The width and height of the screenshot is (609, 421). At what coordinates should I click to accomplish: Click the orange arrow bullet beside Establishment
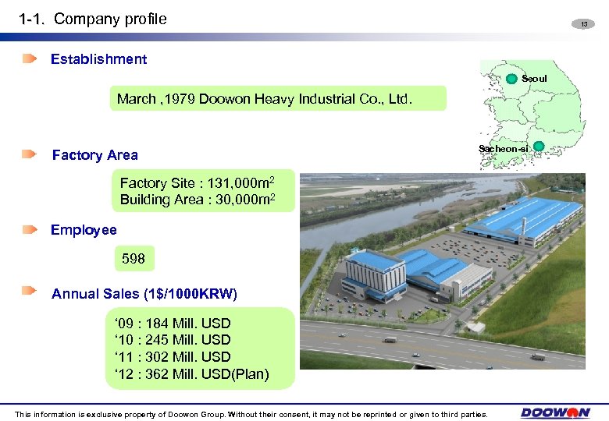[30, 58]
